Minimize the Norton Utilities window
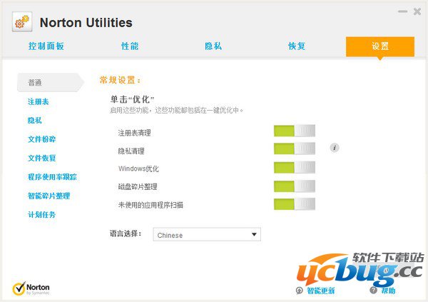Screen dimensions: 428x302 [403, 11]
